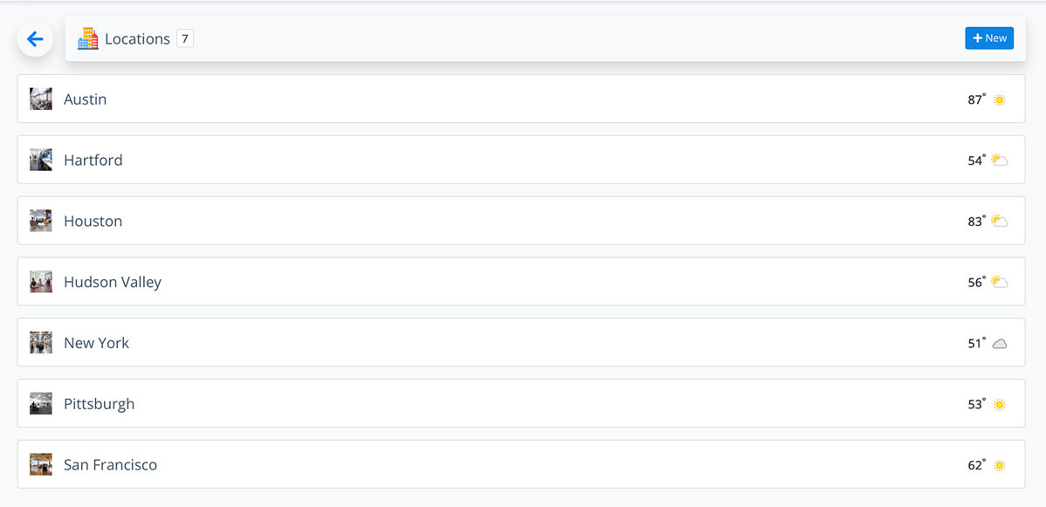Add a new location with New button
The height and width of the screenshot is (507, 1046).
tap(989, 38)
